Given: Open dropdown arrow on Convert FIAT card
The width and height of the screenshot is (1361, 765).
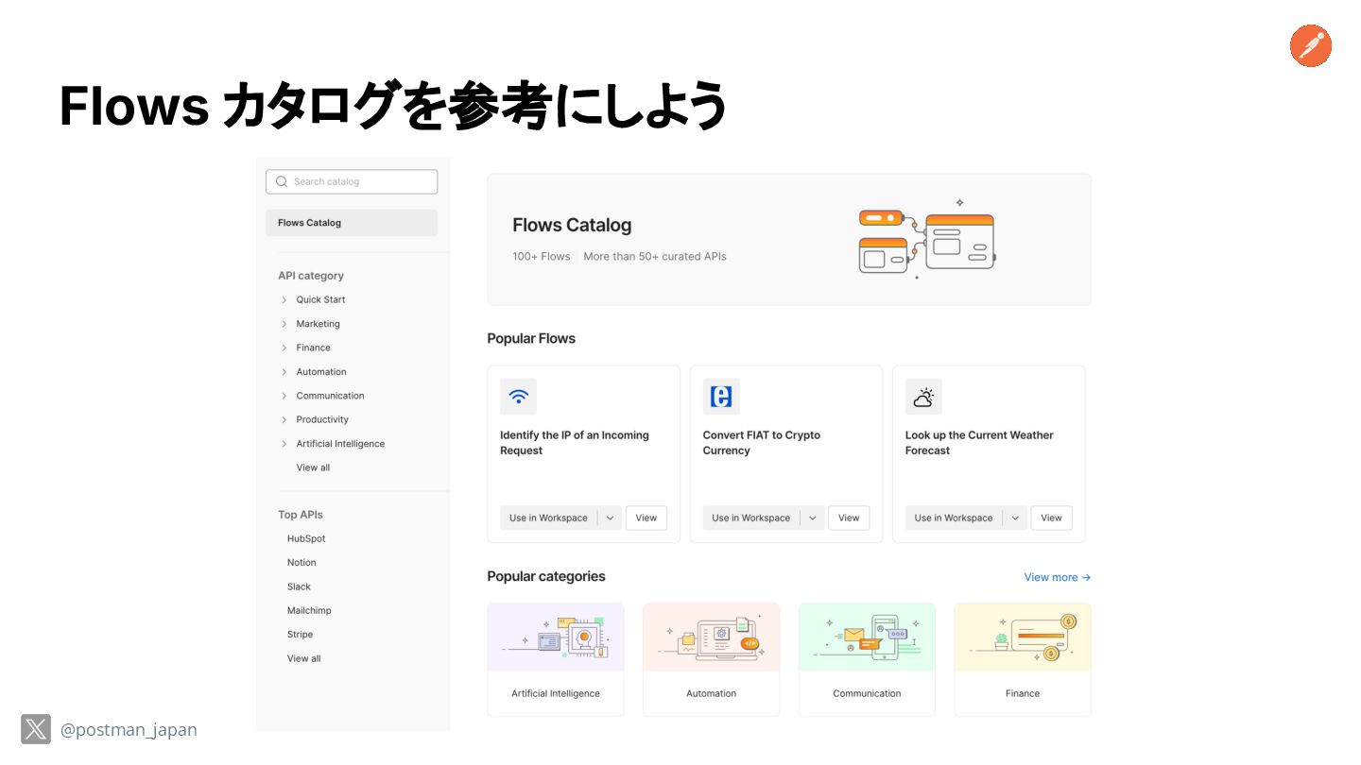Looking at the screenshot, I should (x=813, y=518).
